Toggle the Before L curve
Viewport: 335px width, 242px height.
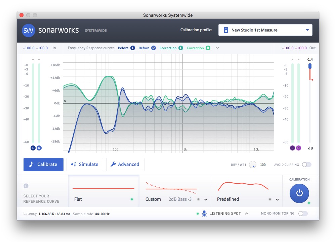(x=126, y=48)
